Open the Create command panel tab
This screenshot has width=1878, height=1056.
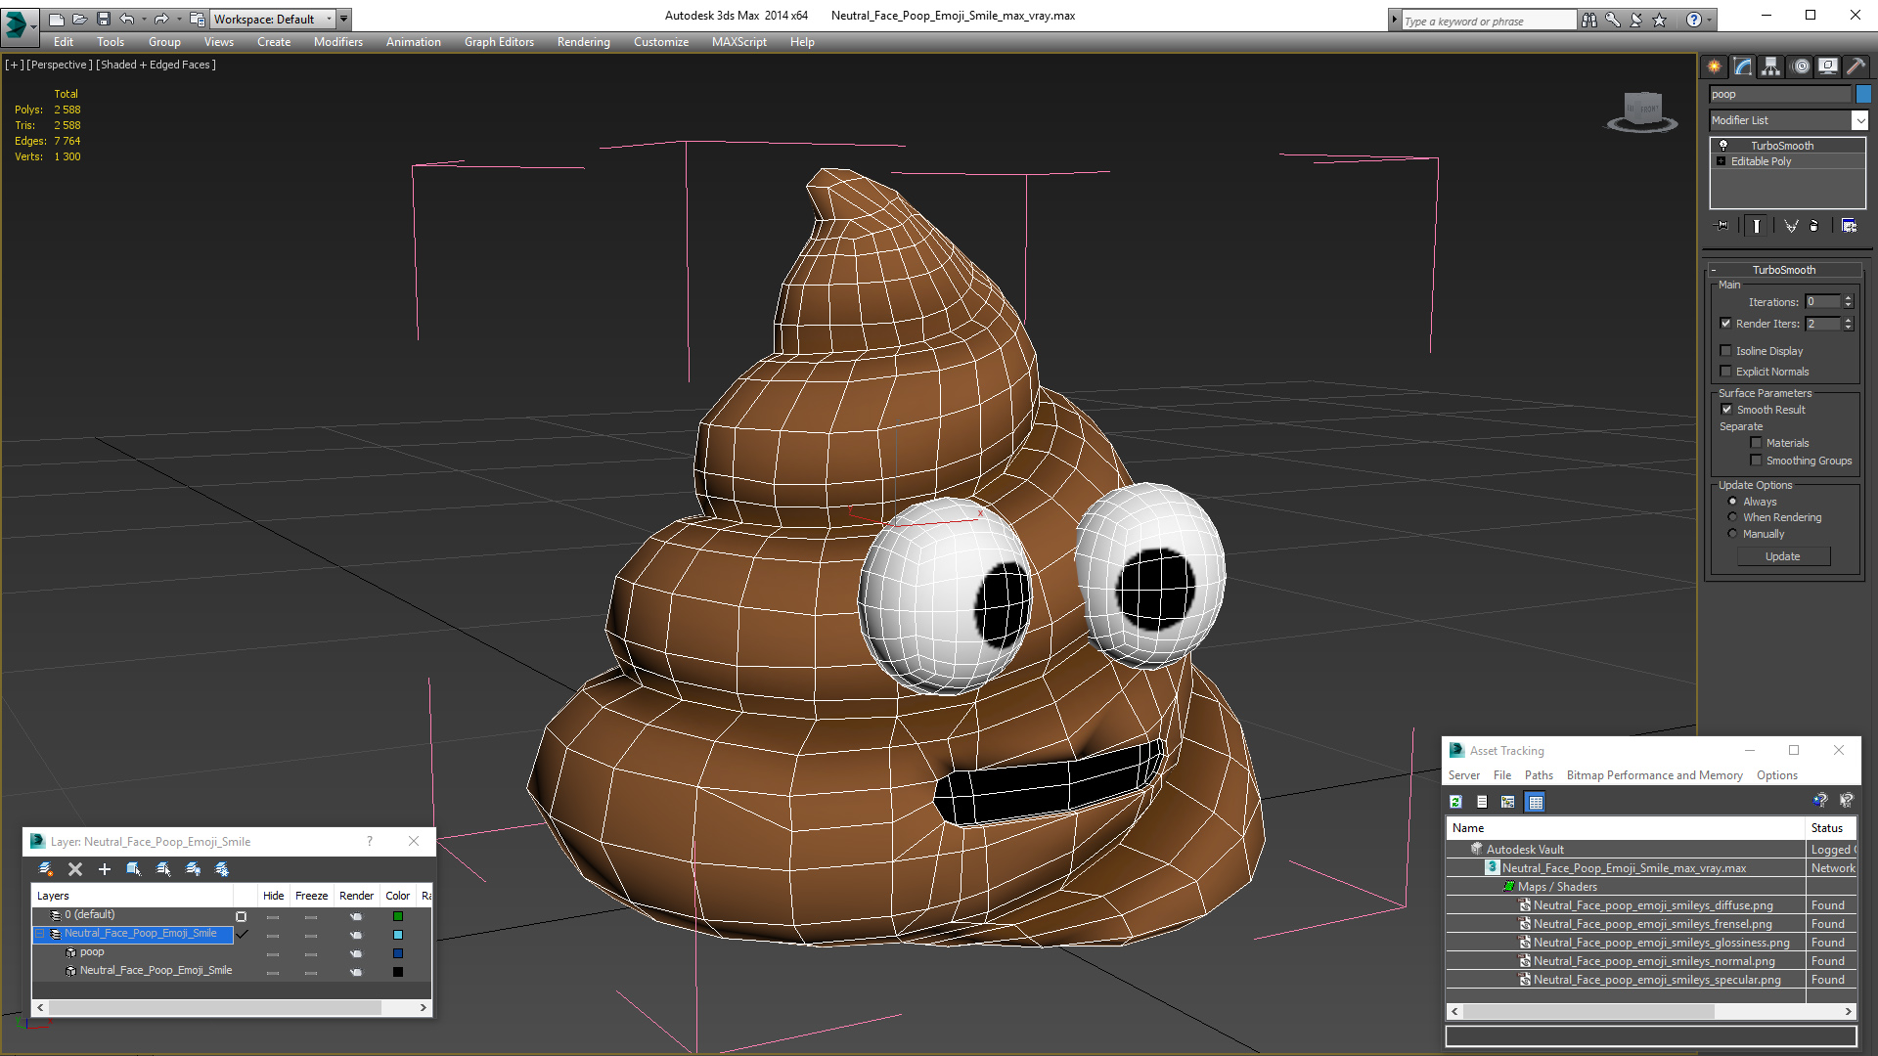[x=1714, y=66]
